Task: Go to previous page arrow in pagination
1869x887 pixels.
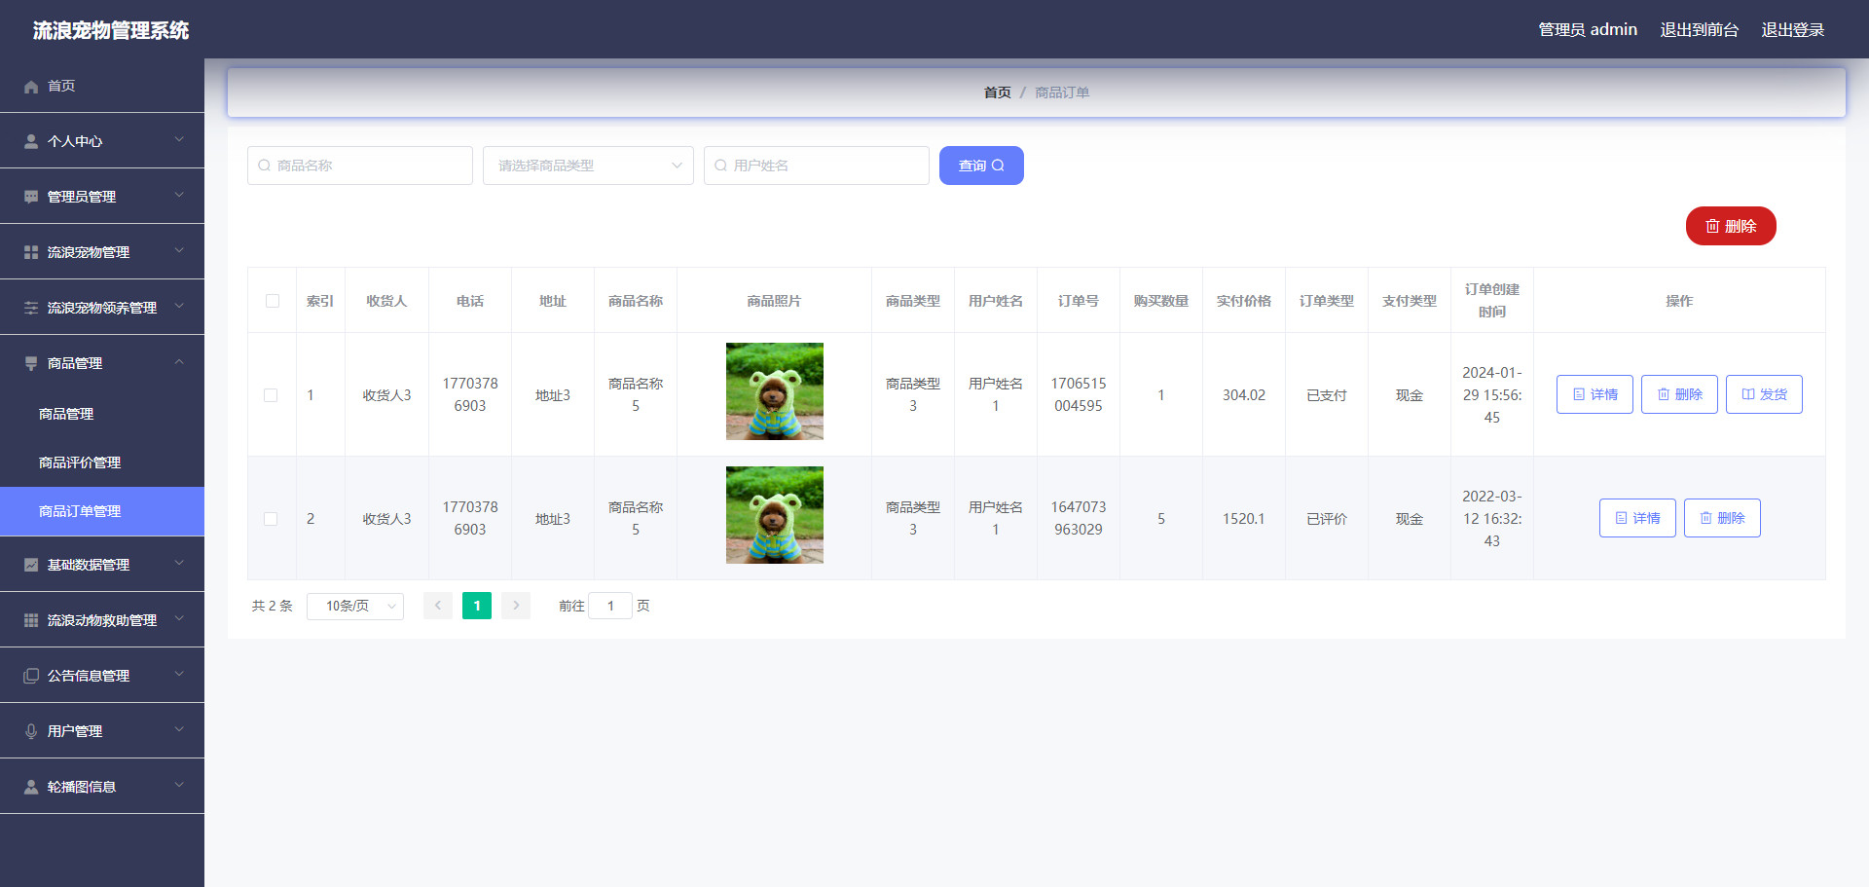Action: point(438,606)
